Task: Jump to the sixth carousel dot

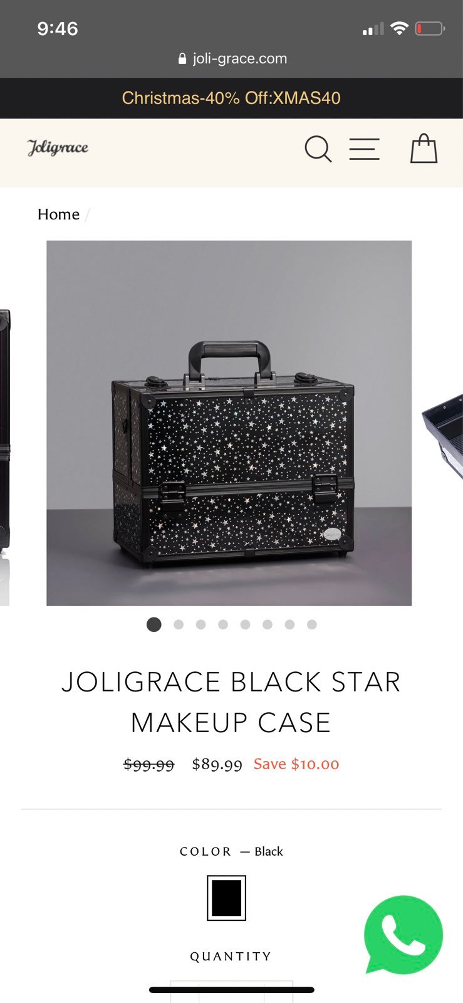Action: point(268,624)
